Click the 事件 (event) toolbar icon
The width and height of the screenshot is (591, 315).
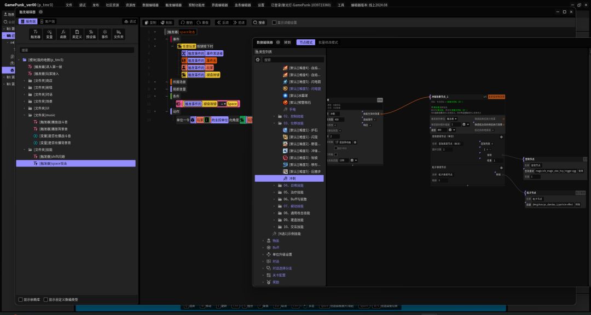pos(105,34)
